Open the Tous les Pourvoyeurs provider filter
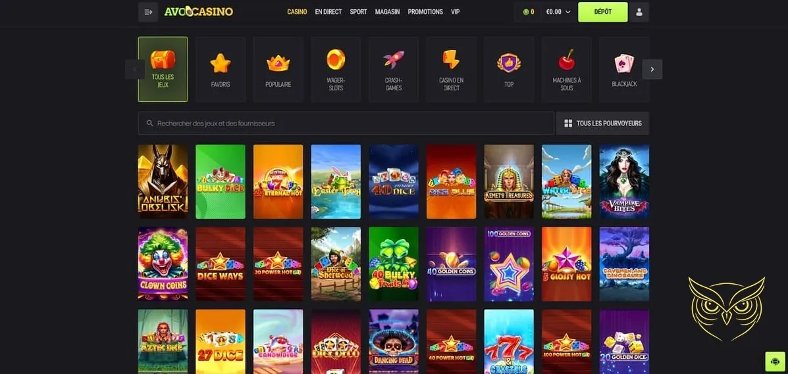788x374 pixels. pyautogui.click(x=602, y=124)
